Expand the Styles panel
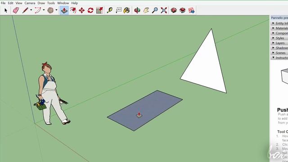288x162 pixels. click(x=279, y=38)
